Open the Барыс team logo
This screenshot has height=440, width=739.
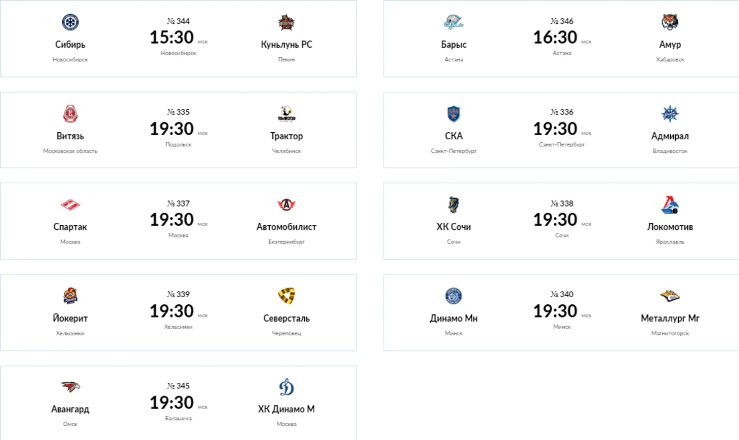click(x=454, y=22)
